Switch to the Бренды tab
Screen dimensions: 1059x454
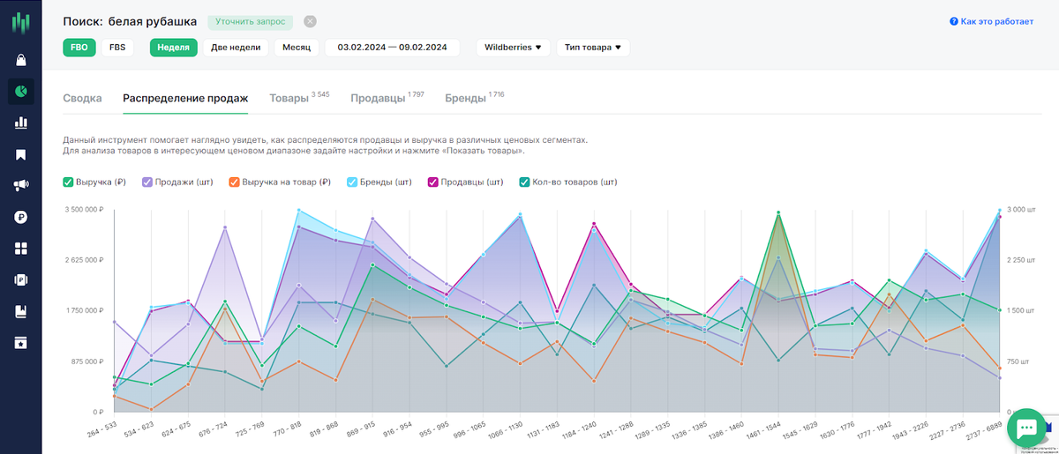click(x=475, y=98)
